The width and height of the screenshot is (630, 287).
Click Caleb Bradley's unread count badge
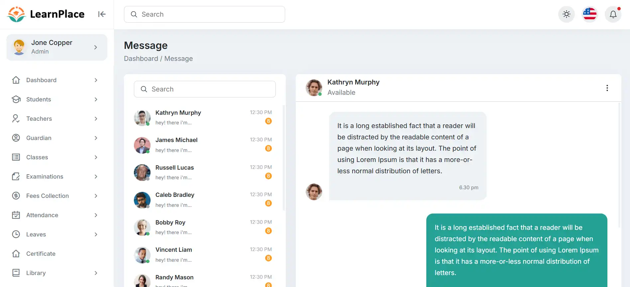point(268,203)
